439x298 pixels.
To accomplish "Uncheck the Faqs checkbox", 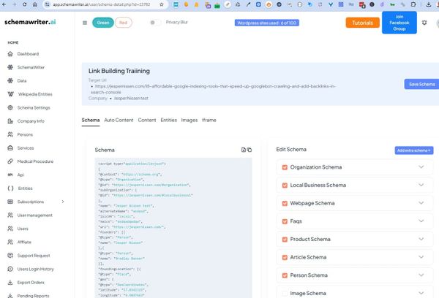I will point(285,221).
